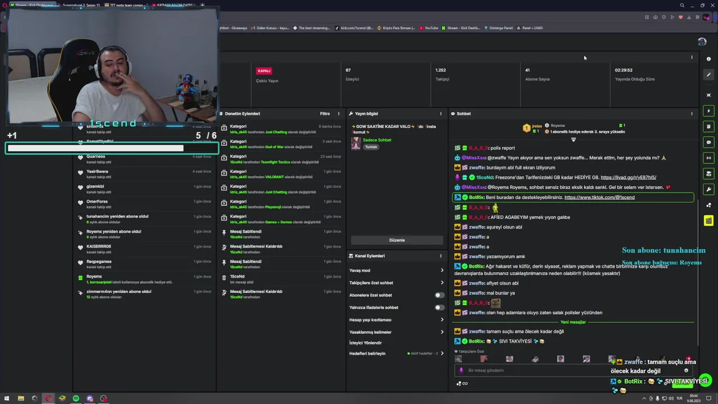Screen dimensions: 718x404
Task: Click the trash icon beside 1SceNd mesajı sildi
Action: point(224,278)
